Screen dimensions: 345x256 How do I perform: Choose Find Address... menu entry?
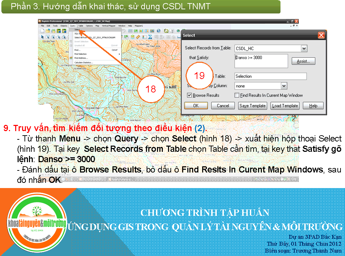click(x=95, y=58)
